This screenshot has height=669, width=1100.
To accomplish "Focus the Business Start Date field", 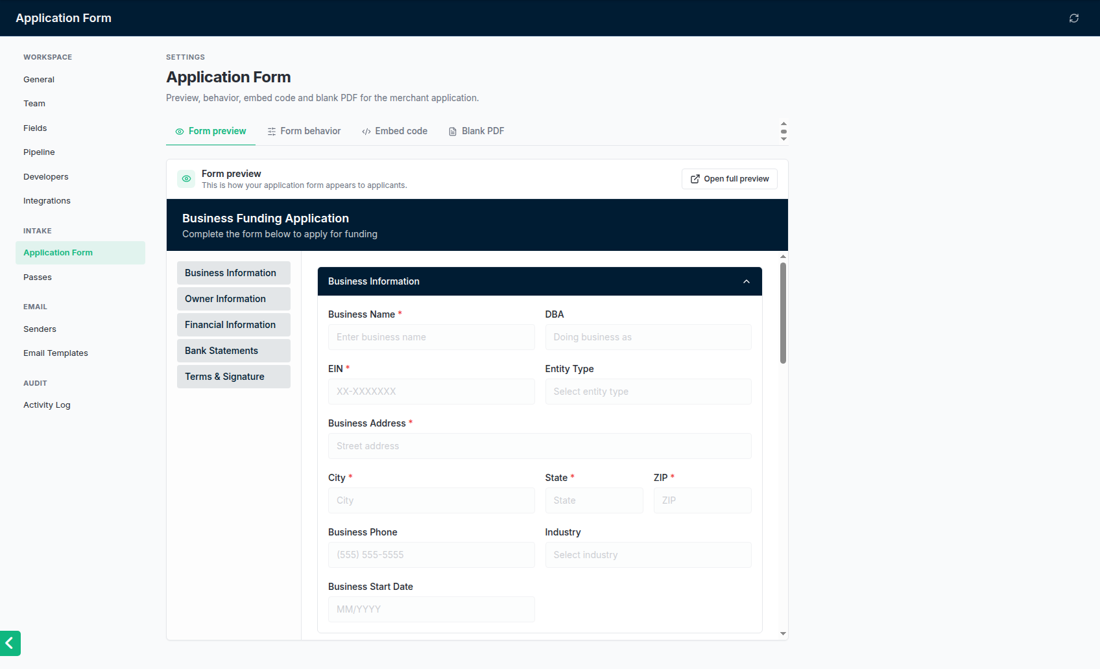I will pyautogui.click(x=431, y=609).
